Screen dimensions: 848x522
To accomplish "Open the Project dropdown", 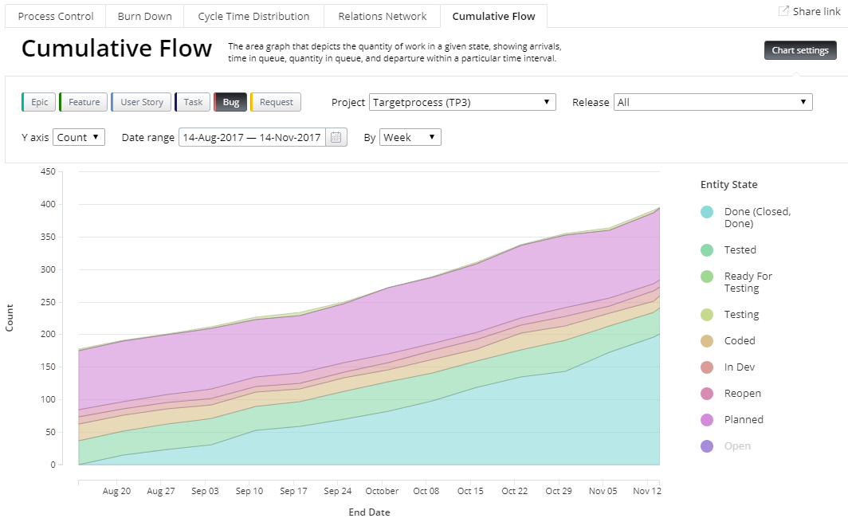I will pyautogui.click(x=461, y=102).
